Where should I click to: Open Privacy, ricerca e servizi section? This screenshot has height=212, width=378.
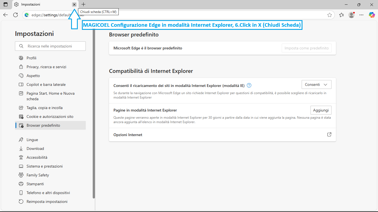(50, 67)
